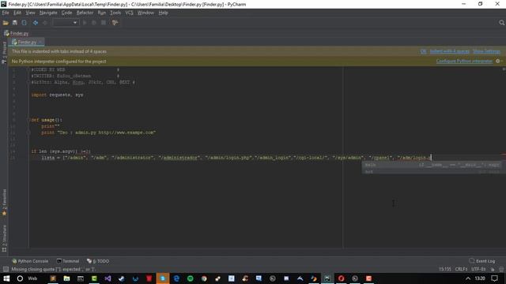Open the Run menu
The width and height of the screenshot is (506, 284).
pyautogui.click(x=102, y=13)
